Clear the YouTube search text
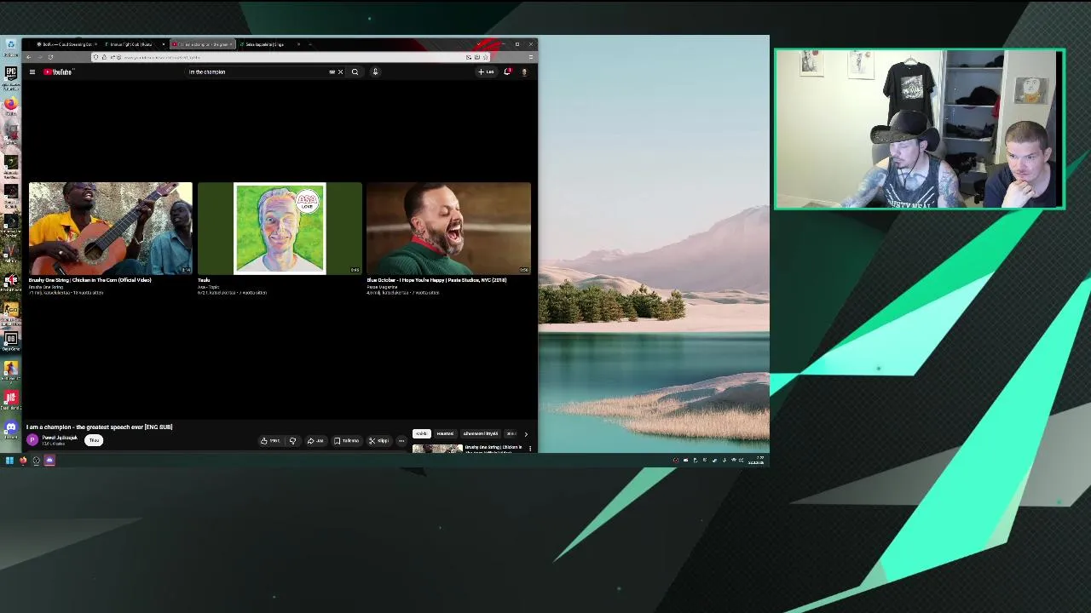This screenshot has height=613, width=1091. [340, 72]
